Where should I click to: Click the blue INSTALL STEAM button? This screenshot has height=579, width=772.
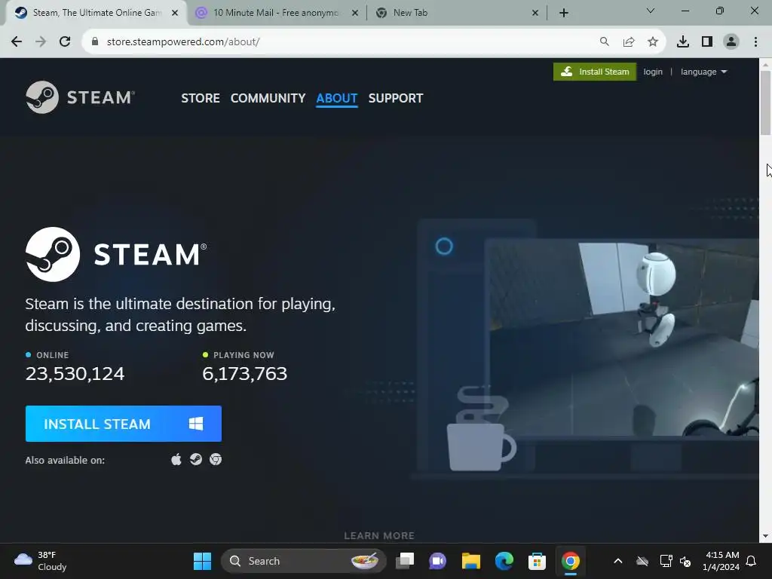(124, 424)
